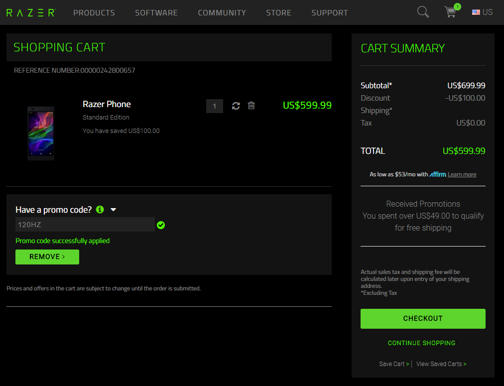Open the Razer Phone product thumbnail
Image resolution: width=504 pixels, height=386 pixels.
pos(41,132)
